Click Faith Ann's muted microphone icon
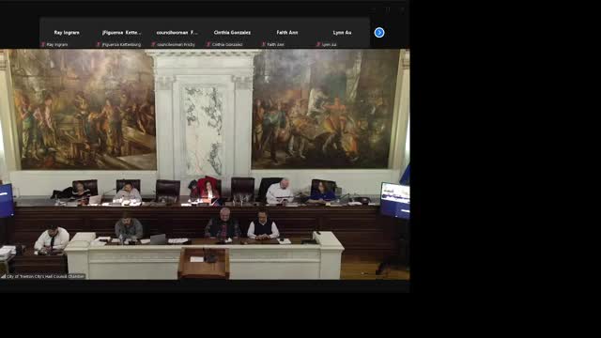601x338 pixels. point(264,44)
